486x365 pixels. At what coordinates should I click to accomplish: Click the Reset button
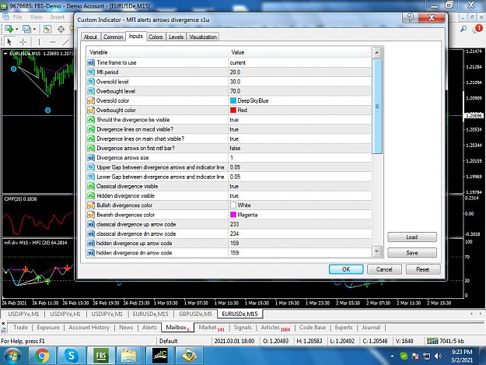[x=423, y=269]
